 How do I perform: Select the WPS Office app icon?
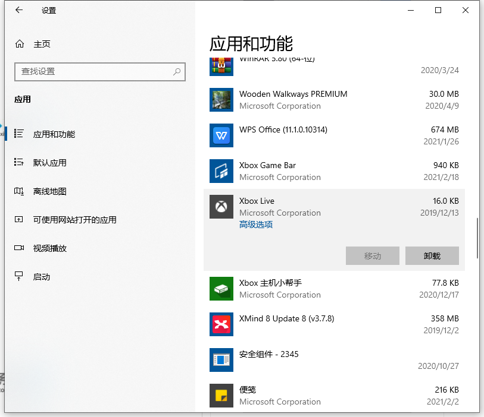click(221, 135)
